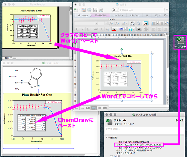Switch to the 文書パーツ ribbon tab
Image resolution: width=187 pixels, height=157 pixels.
[135, 15]
